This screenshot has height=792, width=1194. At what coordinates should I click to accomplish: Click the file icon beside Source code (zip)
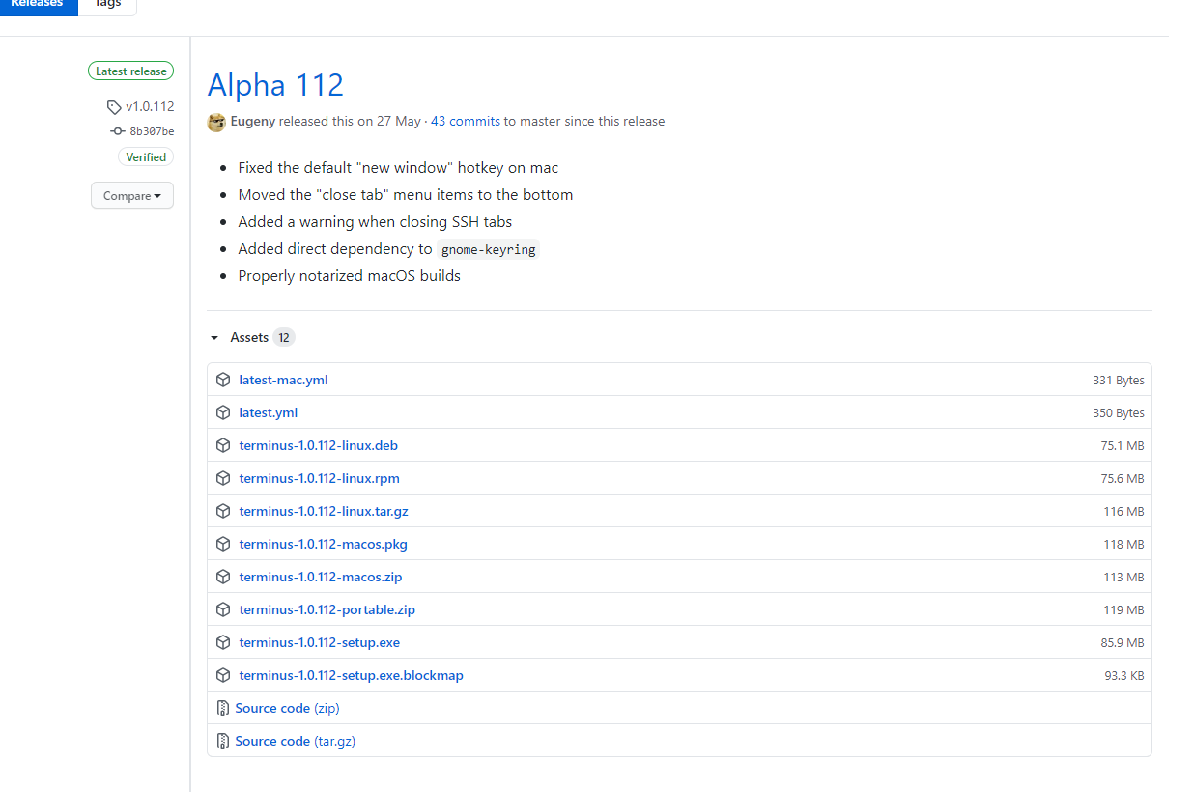point(223,708)
